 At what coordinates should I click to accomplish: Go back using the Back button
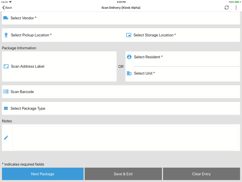pos(7,7)
